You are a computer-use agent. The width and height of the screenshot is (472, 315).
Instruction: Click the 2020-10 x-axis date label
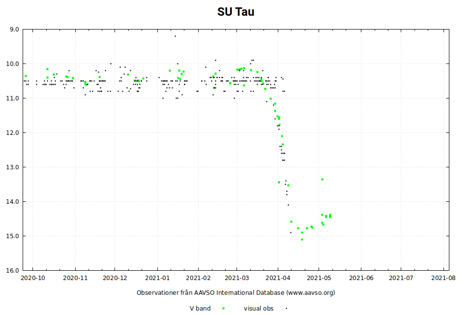point(34,278)
